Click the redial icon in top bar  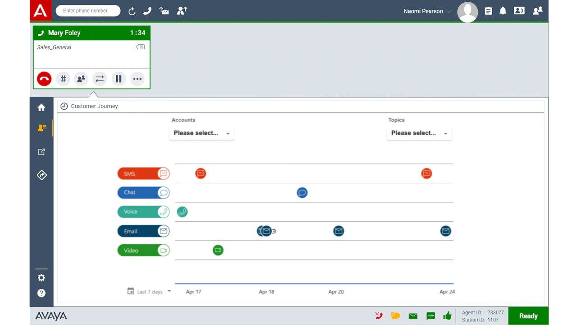pyautogui.click(x=132, y=11)
